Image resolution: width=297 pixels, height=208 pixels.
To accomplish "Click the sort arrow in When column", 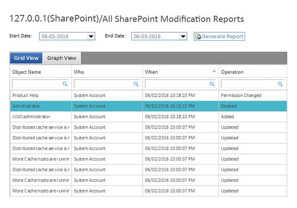I will [x=214, y=71].
